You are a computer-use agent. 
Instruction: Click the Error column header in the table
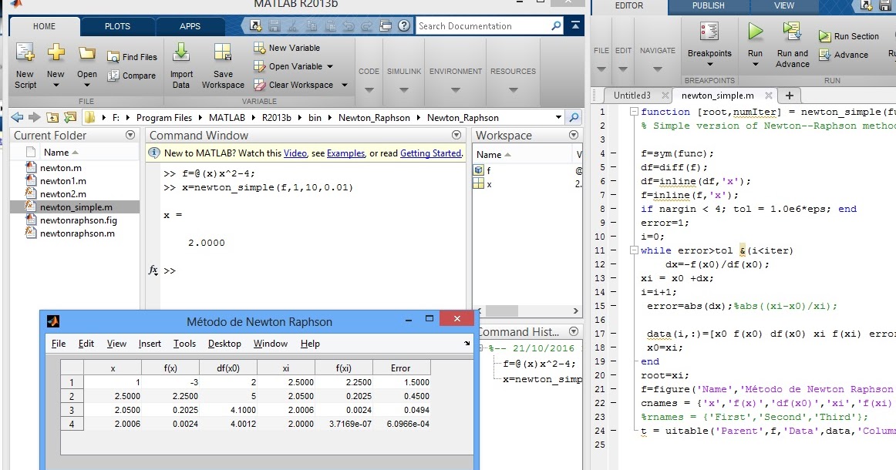coord(400,368)
